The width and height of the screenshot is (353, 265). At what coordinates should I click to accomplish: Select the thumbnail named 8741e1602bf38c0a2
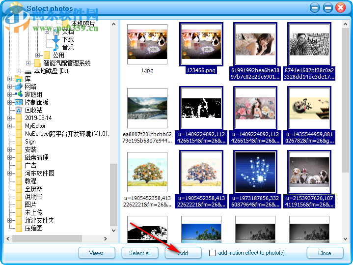point(309,44)
